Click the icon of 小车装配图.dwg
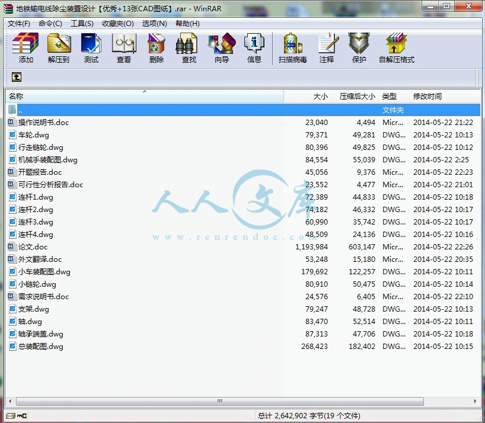Image resolution: width=485 pixels, height=423 pixels. 12,271
